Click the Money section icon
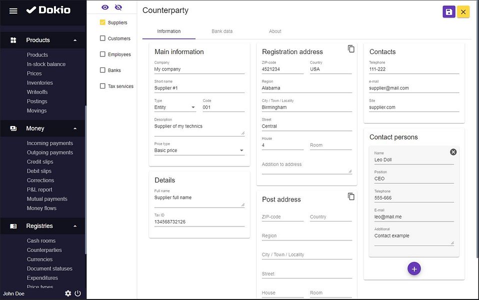The width and height of the screenshot is (479, 300). tap(13, 128)
